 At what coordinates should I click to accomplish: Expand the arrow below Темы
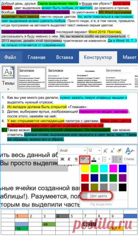[8, 89]
